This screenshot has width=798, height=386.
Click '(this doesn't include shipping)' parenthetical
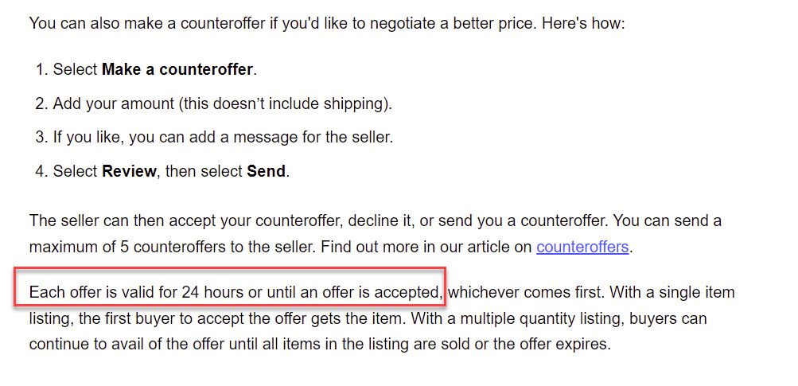286,103
